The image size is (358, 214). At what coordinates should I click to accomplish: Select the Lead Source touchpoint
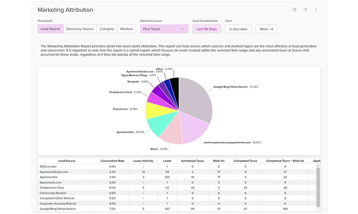click(50, 29)
